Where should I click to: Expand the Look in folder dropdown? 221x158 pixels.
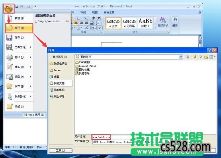(181, 57)
